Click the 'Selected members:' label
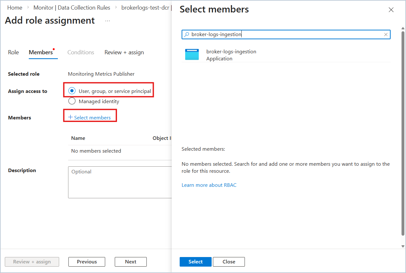Image resolution: width=406 pixels, height=273 pixels. (203, 149)
